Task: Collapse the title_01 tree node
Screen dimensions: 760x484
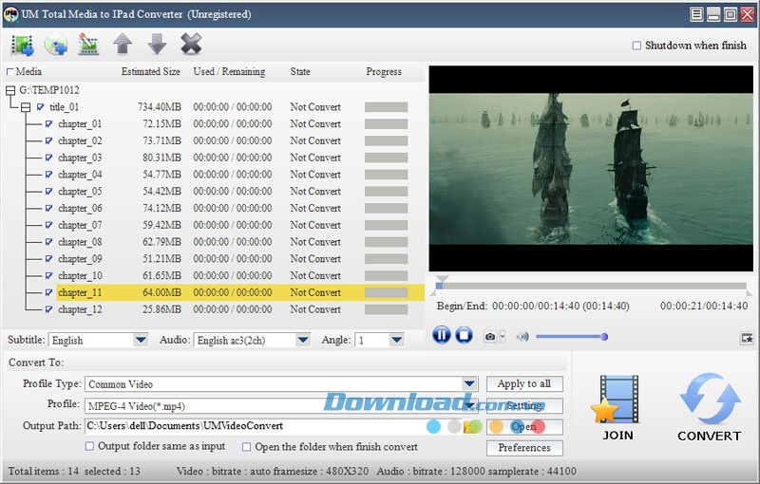Action: click(26, 107)
